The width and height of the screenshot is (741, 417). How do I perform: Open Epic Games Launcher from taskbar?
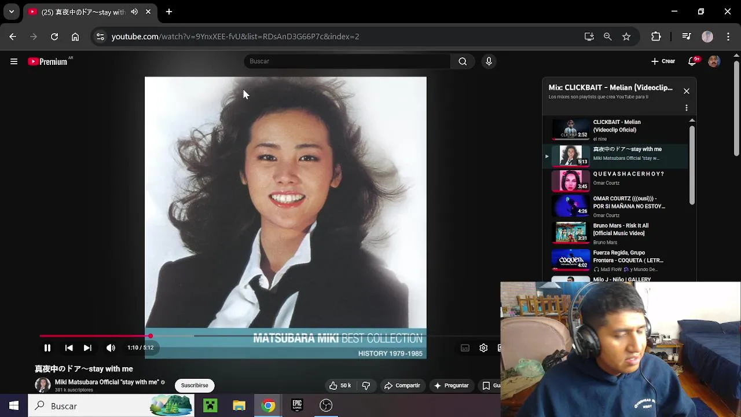297,406
